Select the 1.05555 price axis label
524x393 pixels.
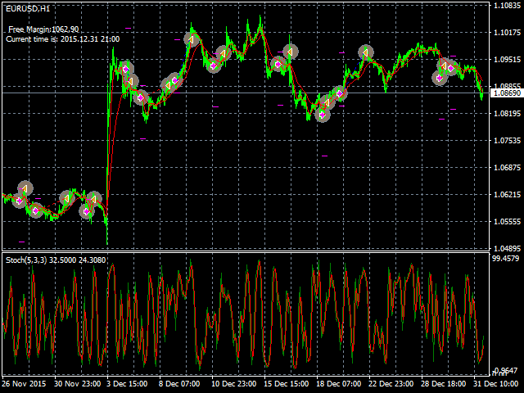[x=507, y=222]
